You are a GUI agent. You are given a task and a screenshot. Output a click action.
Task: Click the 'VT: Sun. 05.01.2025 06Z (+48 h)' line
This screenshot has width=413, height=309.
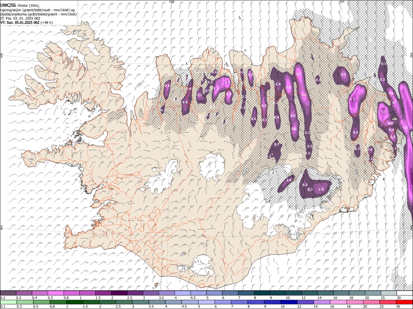[26, 23]
